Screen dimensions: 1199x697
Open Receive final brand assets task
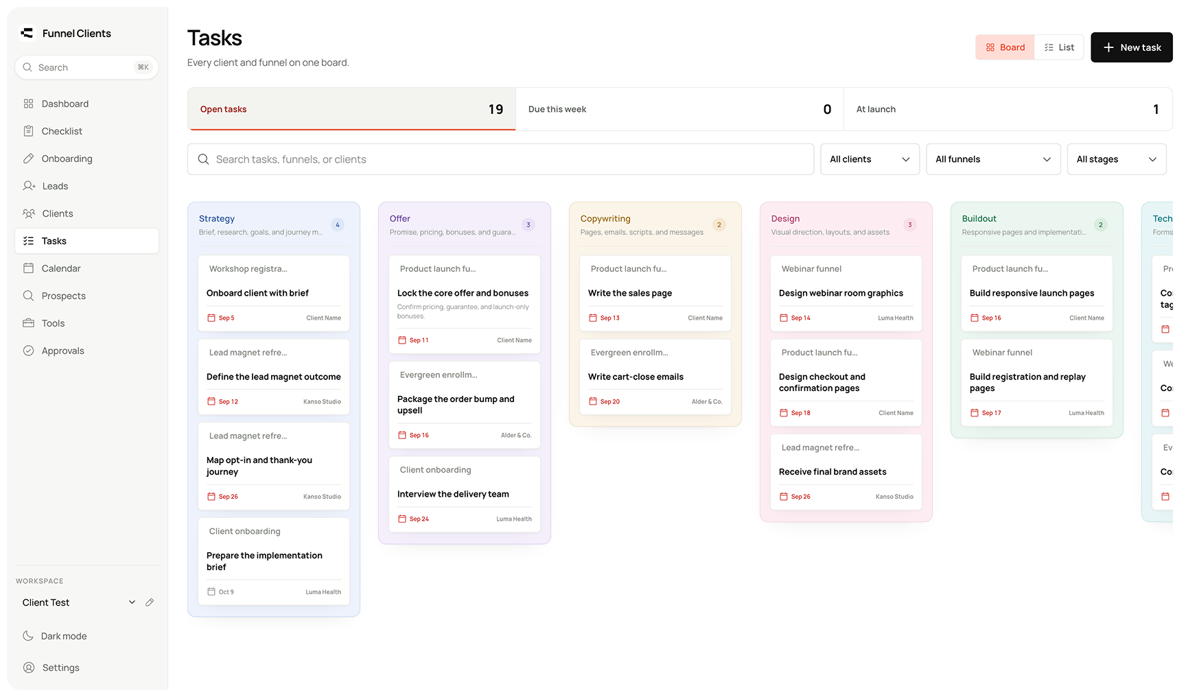846,472
